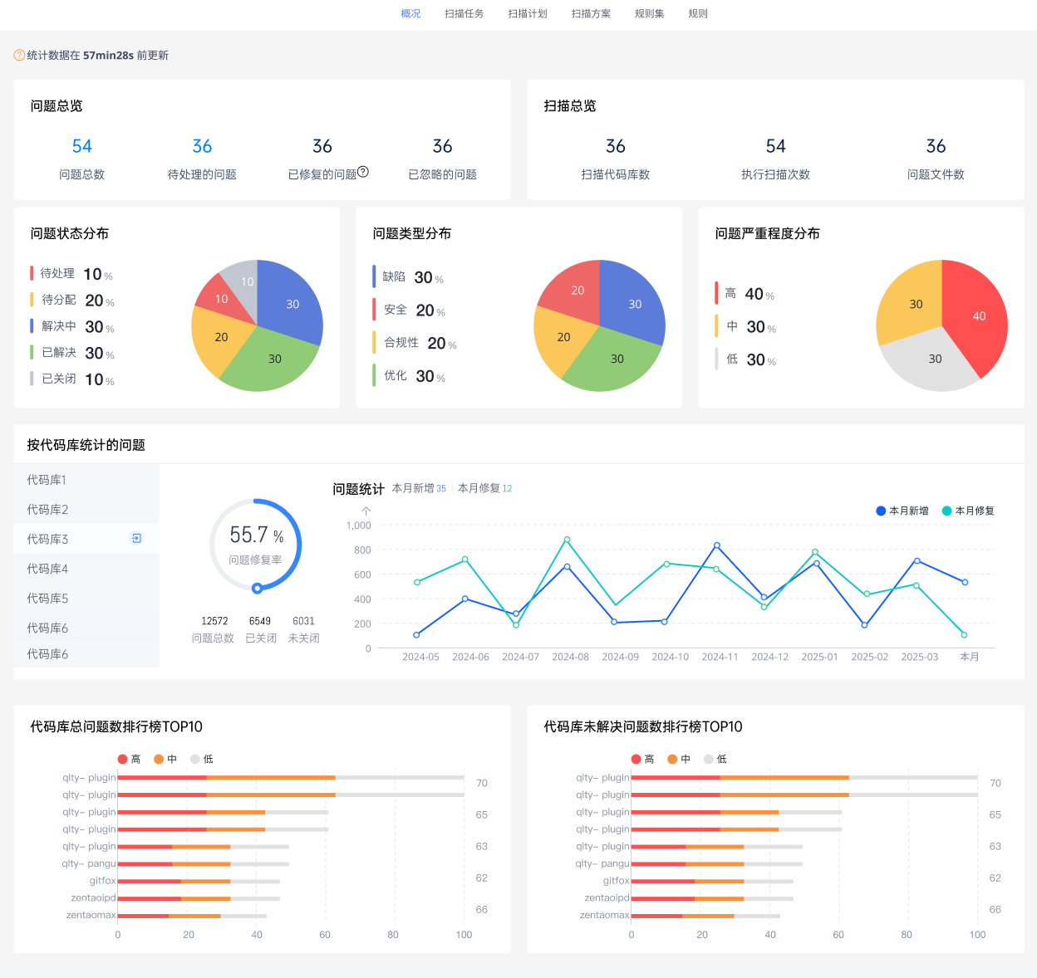Go to the 扫描方案 tab
The height and width of the screenshot is (978, 1037).
click(591, 14)
